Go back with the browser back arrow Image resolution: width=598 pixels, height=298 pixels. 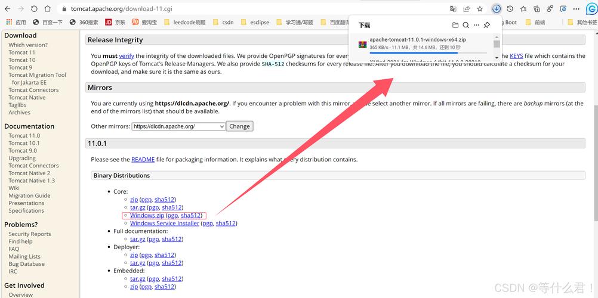click(x=8, y=8)
